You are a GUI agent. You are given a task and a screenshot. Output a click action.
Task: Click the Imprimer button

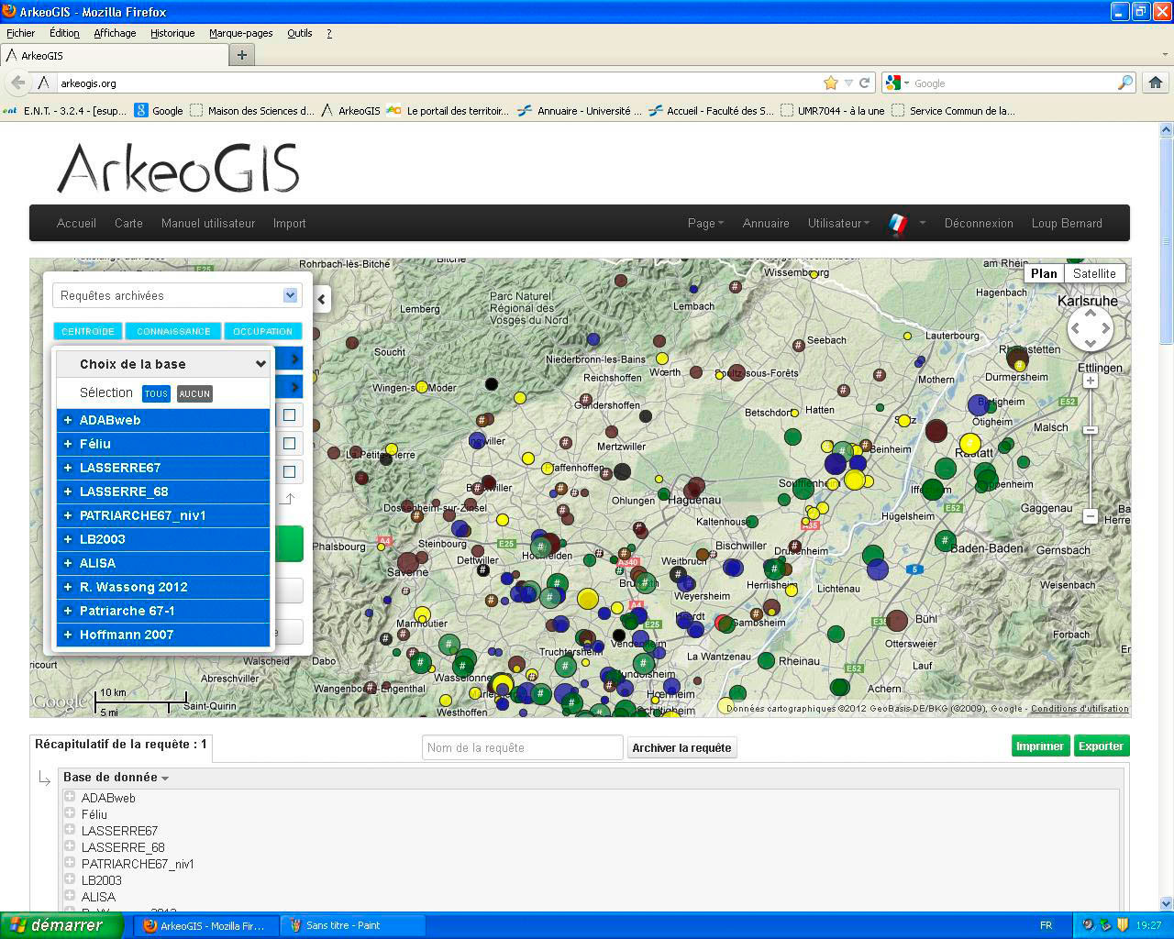point(1039,746)
